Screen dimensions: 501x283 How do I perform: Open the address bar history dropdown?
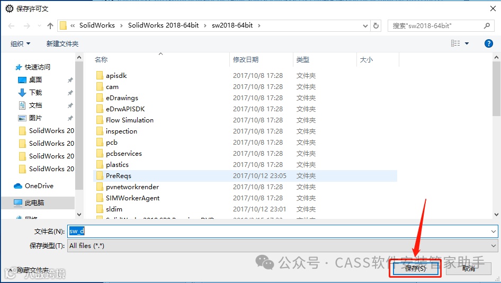[365, 26]
